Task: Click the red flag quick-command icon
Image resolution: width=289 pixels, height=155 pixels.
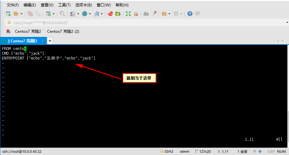Action: (9, 32)
